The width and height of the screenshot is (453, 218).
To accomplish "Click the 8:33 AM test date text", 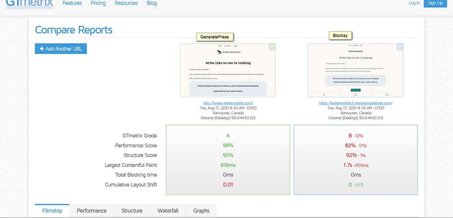I will coord(228,108).
